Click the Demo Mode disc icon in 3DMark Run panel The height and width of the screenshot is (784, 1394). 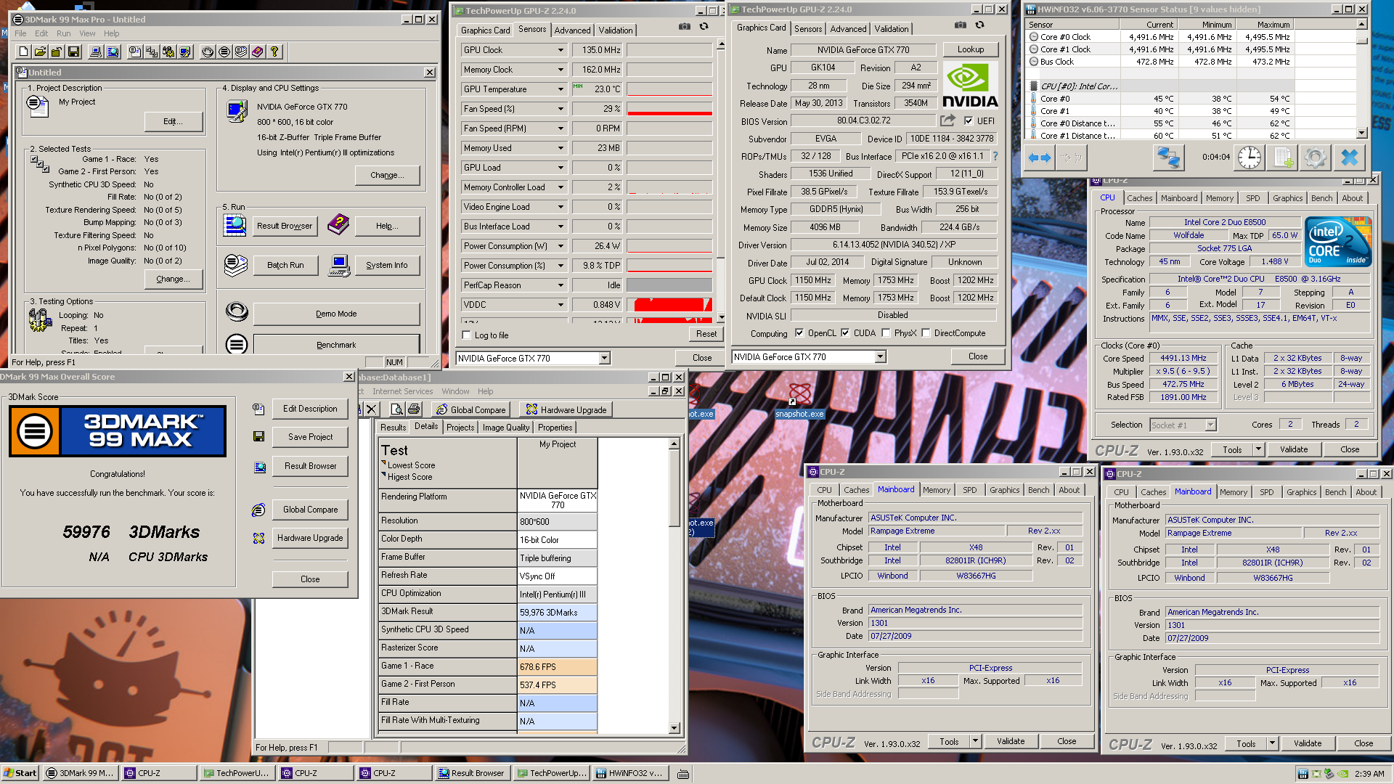(x=237, y=313)
